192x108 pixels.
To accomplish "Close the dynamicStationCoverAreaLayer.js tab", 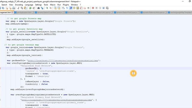I will coord(63,13).
